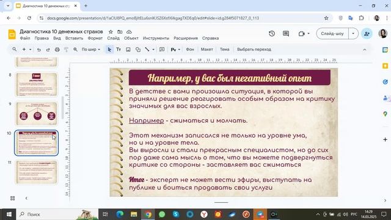The width and height of the screenshot is (391, 220).
Task: Expand Слайд-шоу options dropdown arrow
Action: coord(353,34)
